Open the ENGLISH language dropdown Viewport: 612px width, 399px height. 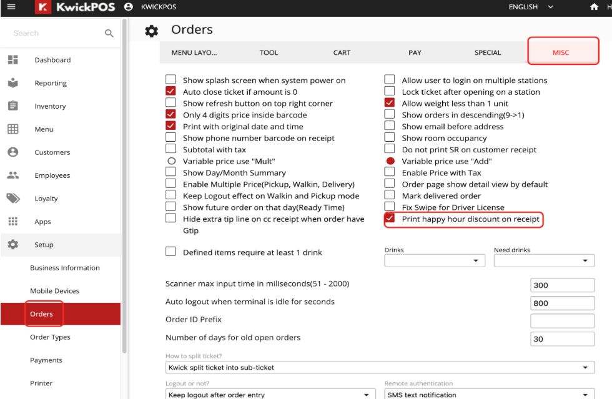pyautogui.click(x=531, y=7)
